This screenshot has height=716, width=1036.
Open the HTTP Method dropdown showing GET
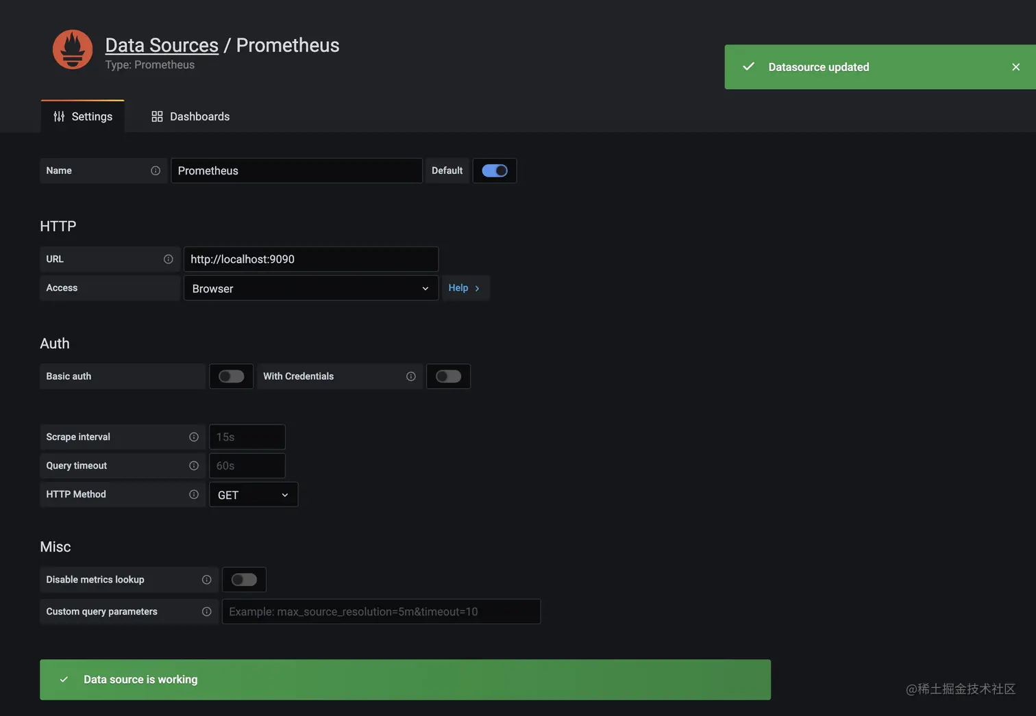click(x=254, y=494)
